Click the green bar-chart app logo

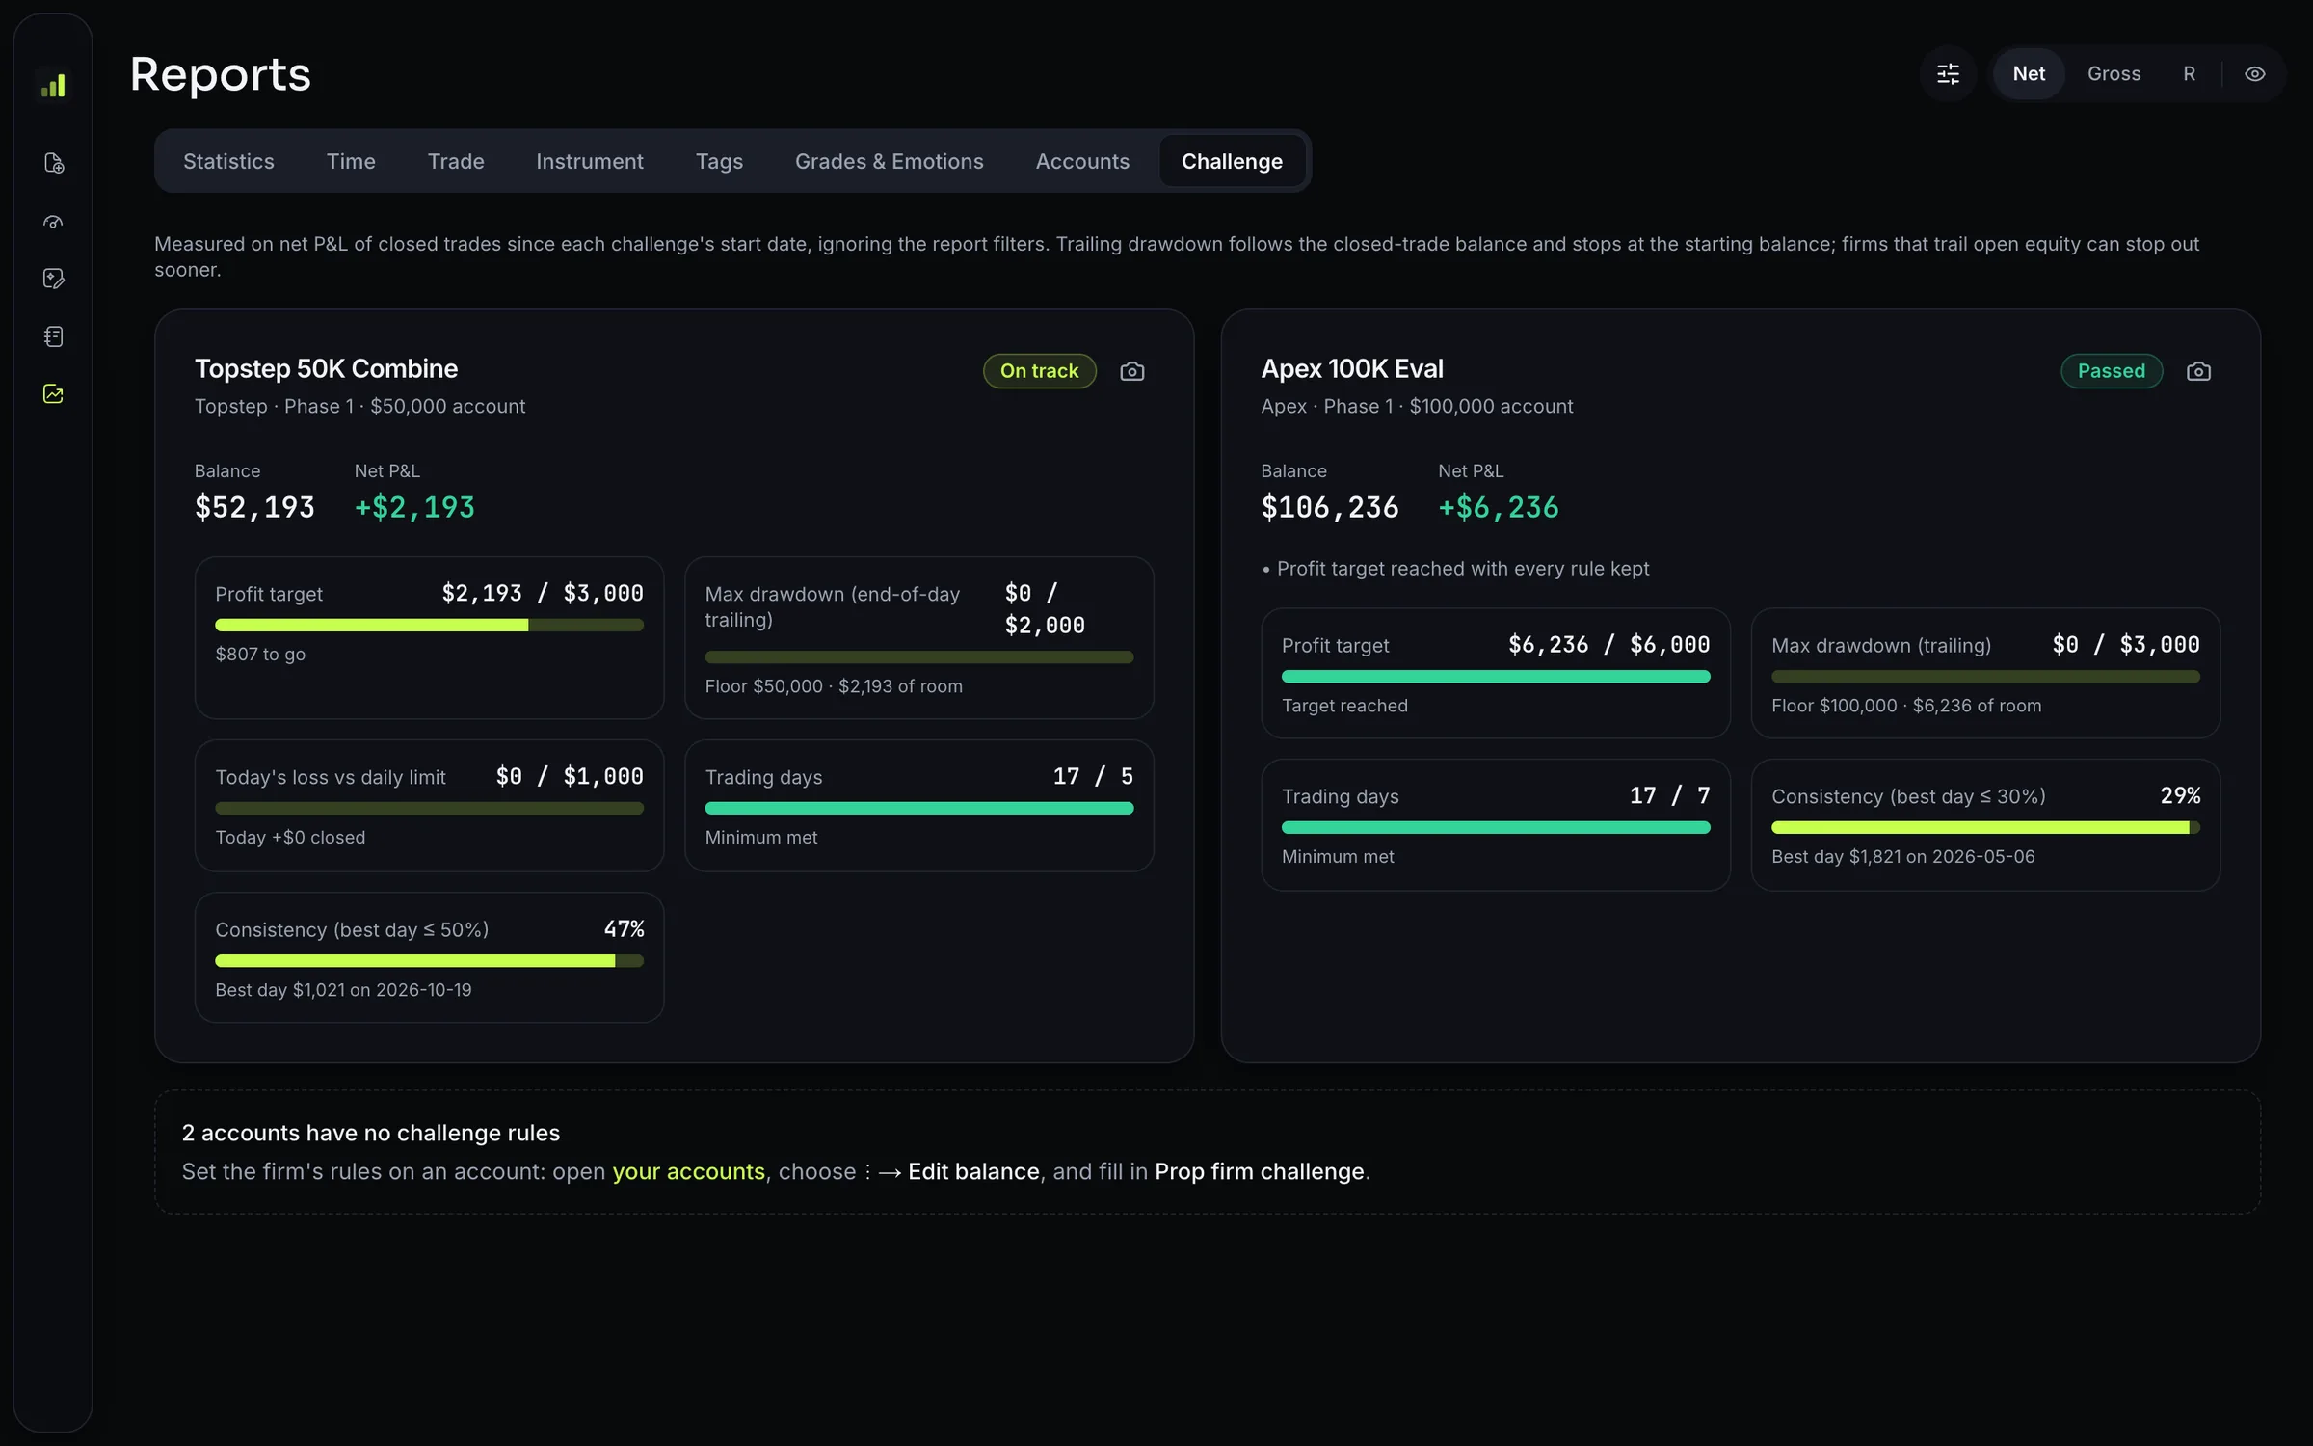pyautogui.click(x=53, y=86)
